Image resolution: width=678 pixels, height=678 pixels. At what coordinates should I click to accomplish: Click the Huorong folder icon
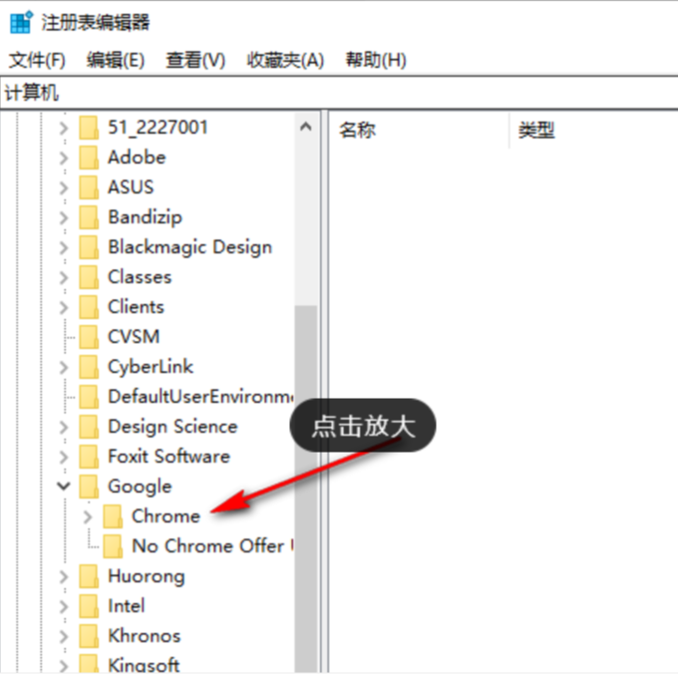pyautogui.click(x=89, y=576)
